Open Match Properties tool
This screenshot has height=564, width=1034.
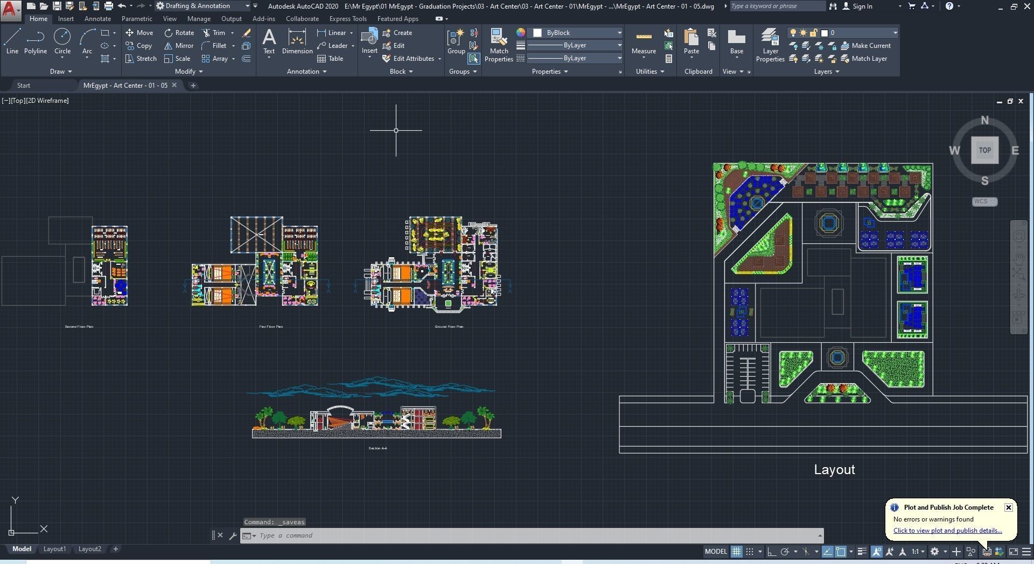pos(499,45)
